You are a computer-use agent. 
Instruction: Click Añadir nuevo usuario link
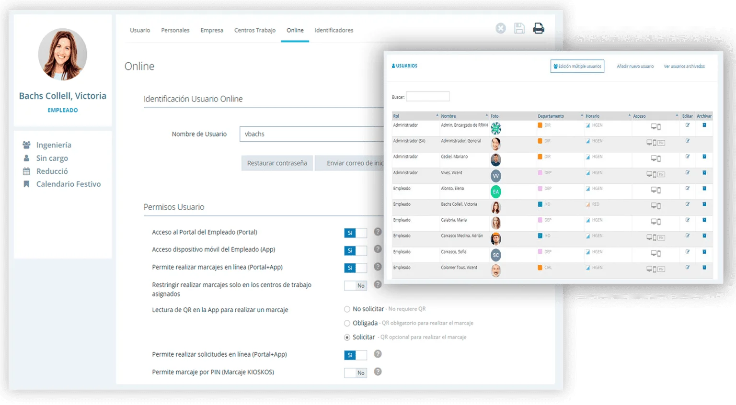click(x=635, y=67)
